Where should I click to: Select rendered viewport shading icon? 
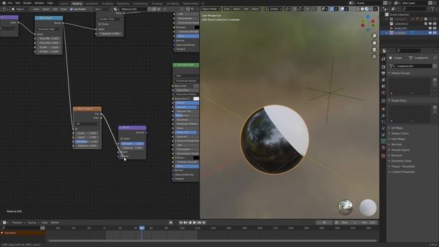click(371, 9)
